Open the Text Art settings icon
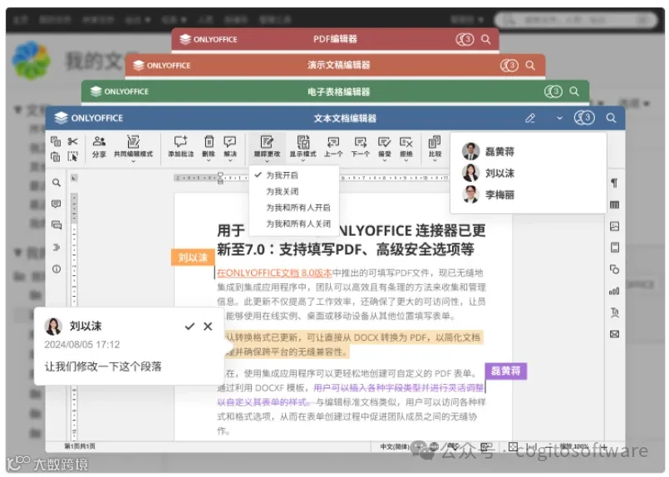Viewport: 669px width, 477px height. coord(614,312)
